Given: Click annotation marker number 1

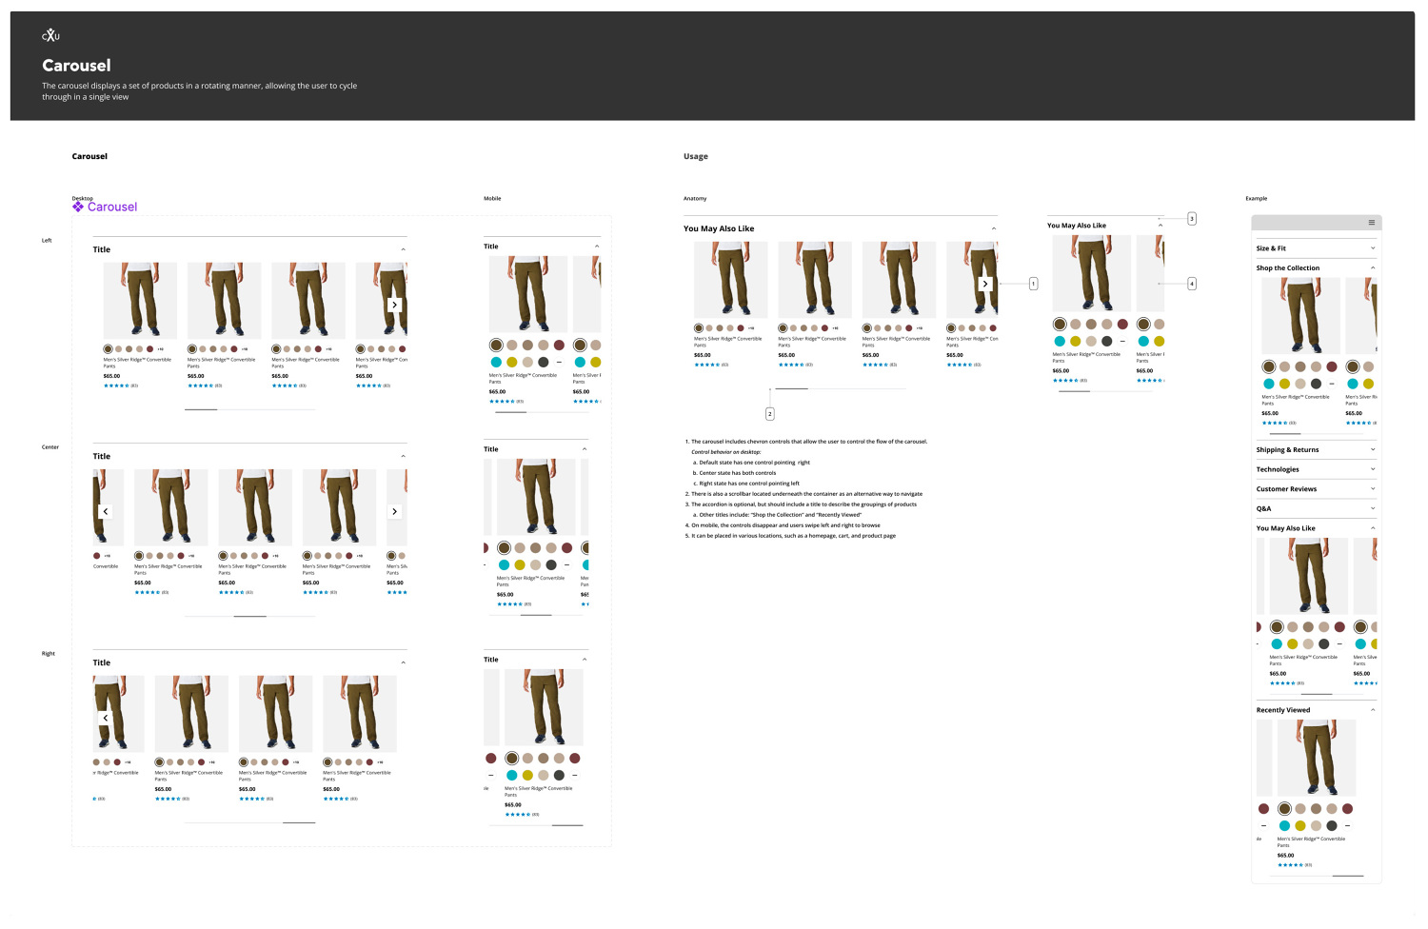Looking at the screenshot, I should coord(1033,284).
